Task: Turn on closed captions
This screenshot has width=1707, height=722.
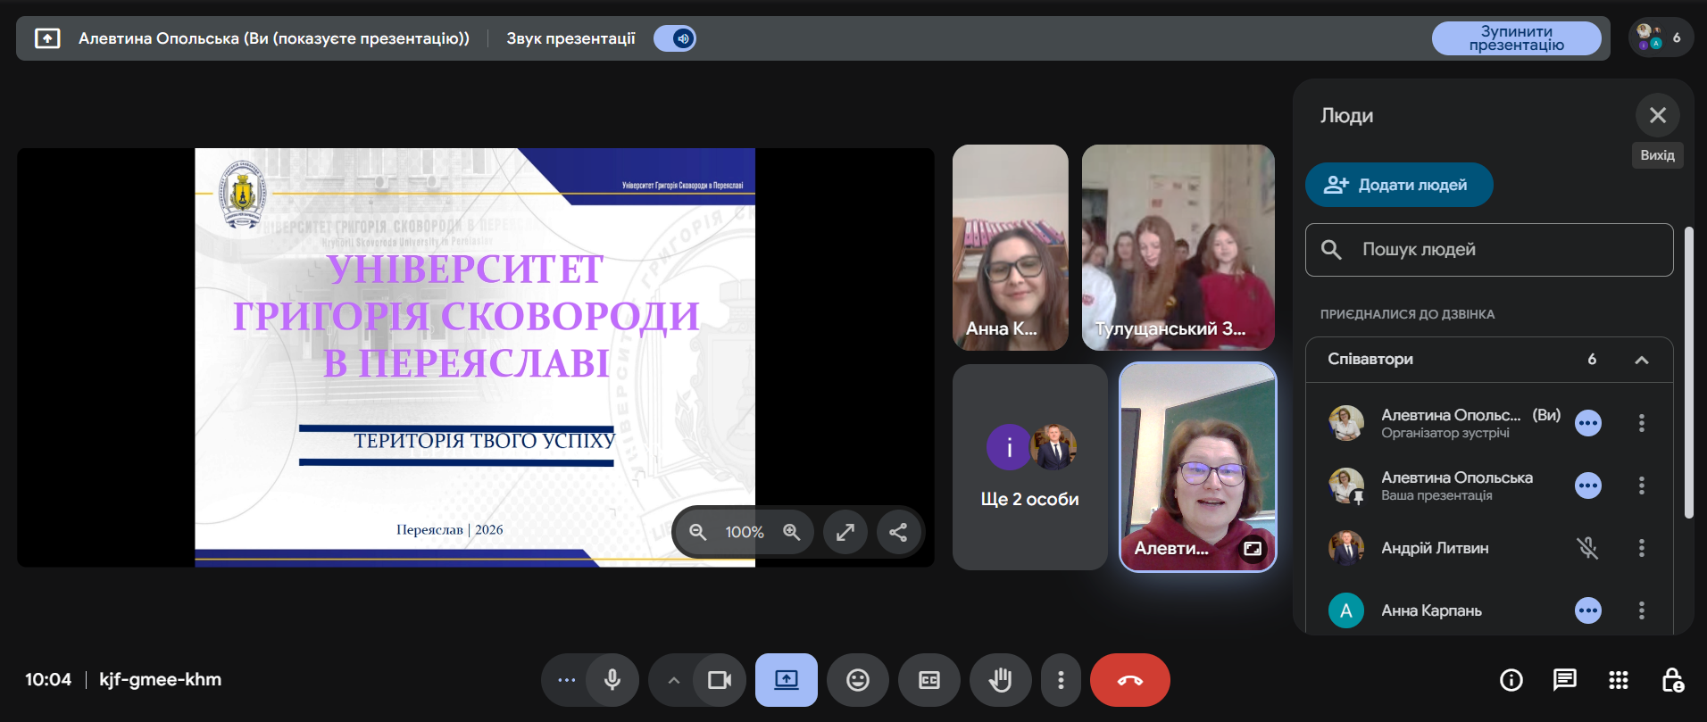Action: (928, 680)
